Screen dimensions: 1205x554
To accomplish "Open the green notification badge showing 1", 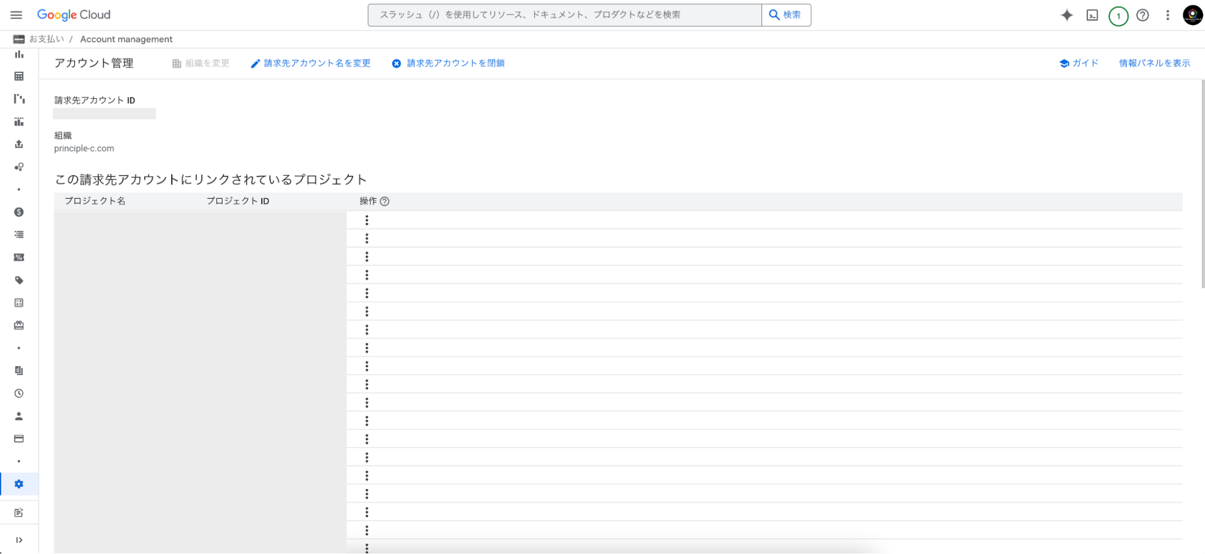I will 1118,16.
